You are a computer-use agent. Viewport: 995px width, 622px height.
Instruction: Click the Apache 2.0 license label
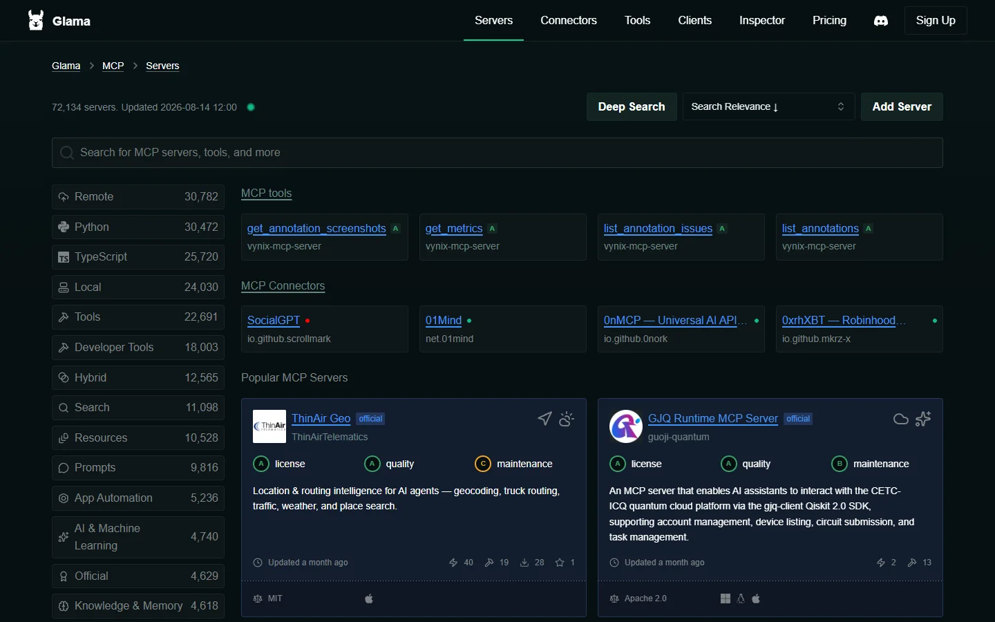[645, 599]
